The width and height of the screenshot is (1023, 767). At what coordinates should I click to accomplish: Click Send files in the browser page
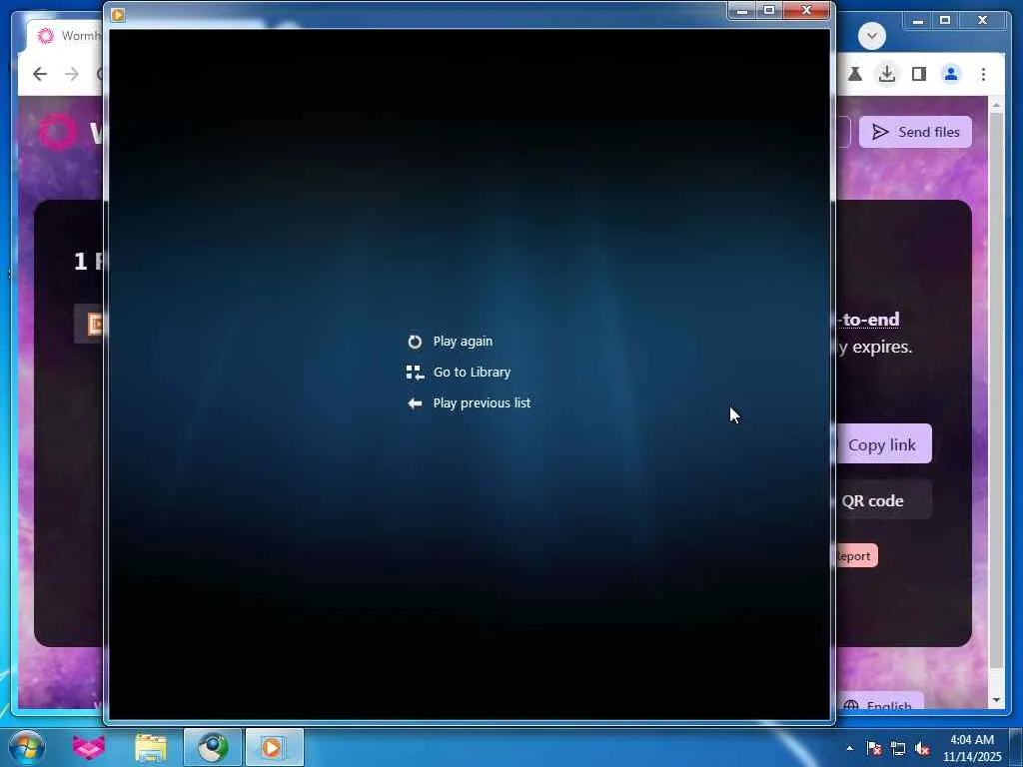click(x=915, y=132)
